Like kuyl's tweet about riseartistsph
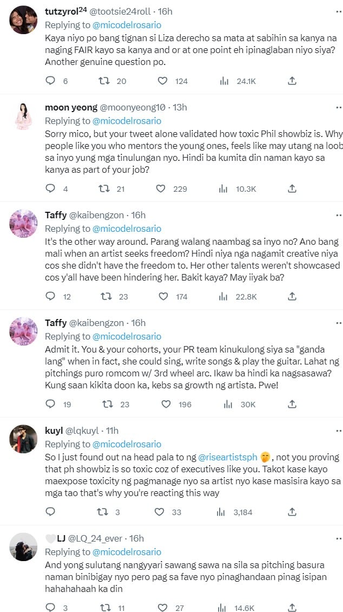Image resolution: width=343 pixels, height=612 pixels. [160, 511]
